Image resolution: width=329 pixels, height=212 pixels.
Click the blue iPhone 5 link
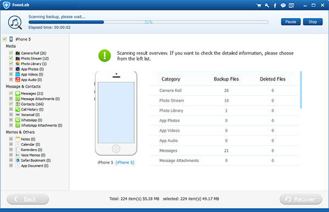click(125, 162)
